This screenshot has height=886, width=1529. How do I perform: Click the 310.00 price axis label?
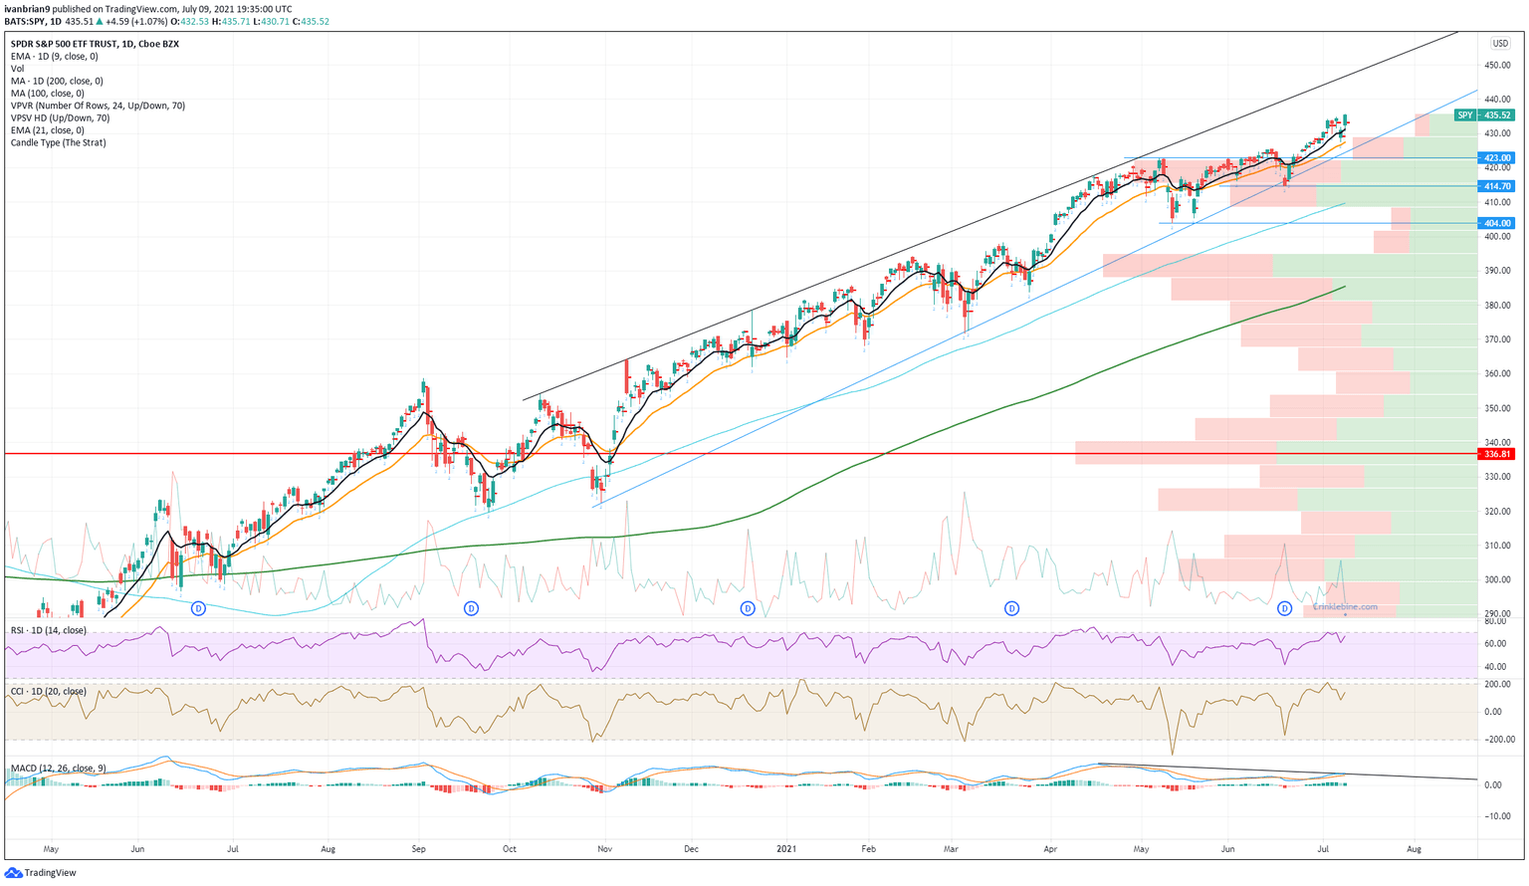tap(1497, 546)
